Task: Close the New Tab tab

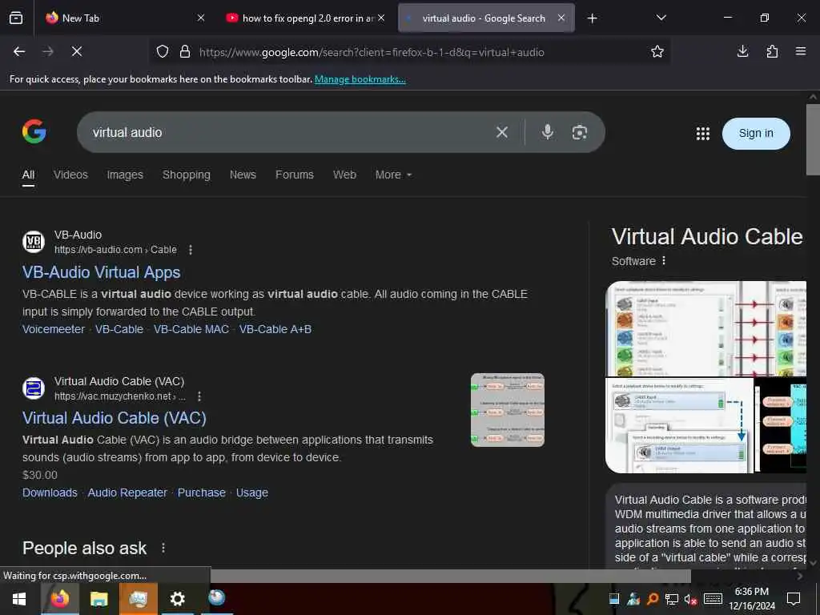Action: click(x=201, y=18)
